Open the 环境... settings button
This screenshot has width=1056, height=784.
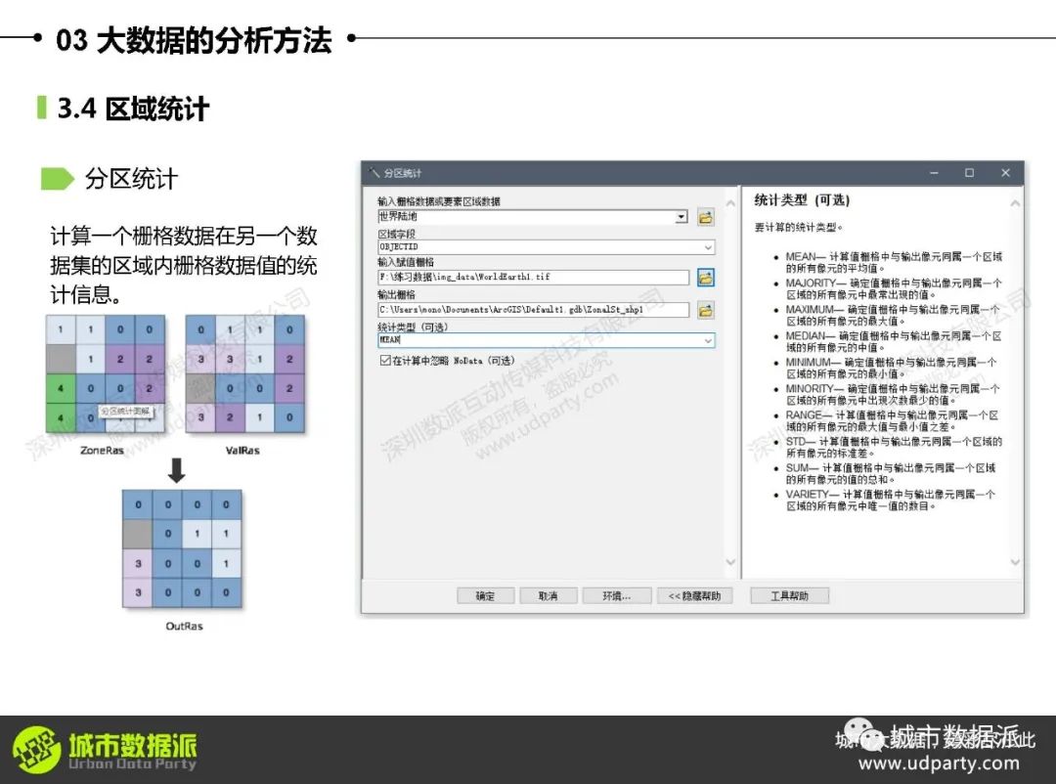pyautogui.click(x=617, y=595)
